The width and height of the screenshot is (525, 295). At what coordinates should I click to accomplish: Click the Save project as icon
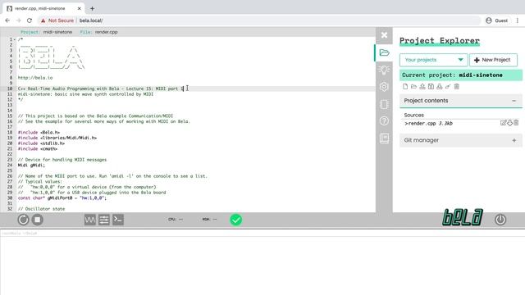click(x=431, y=87)
